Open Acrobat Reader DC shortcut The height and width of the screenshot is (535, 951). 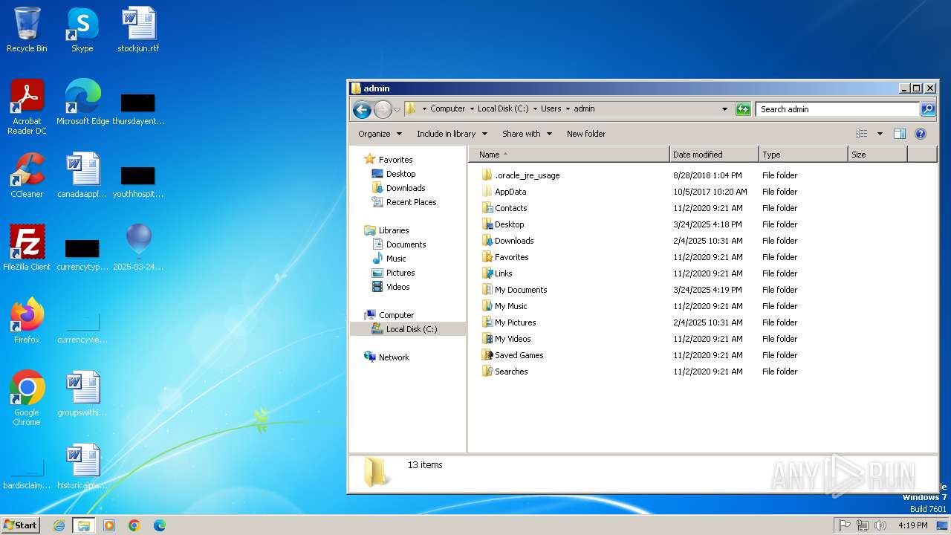(27, 107)
